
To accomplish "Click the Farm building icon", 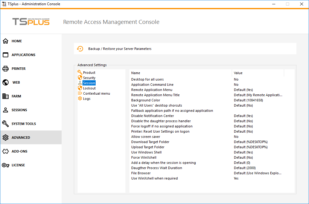I will pyautogui.click(x=6, y=96).
